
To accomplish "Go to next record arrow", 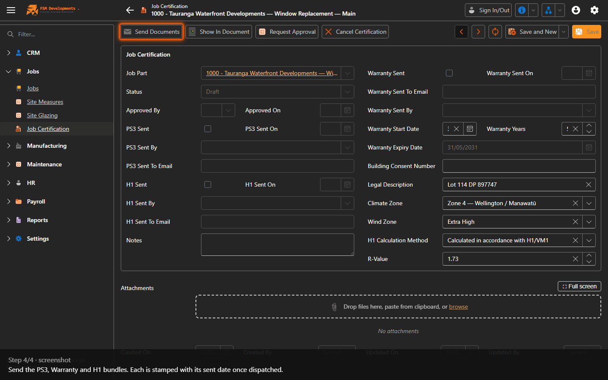I will [x=478, y=32].
